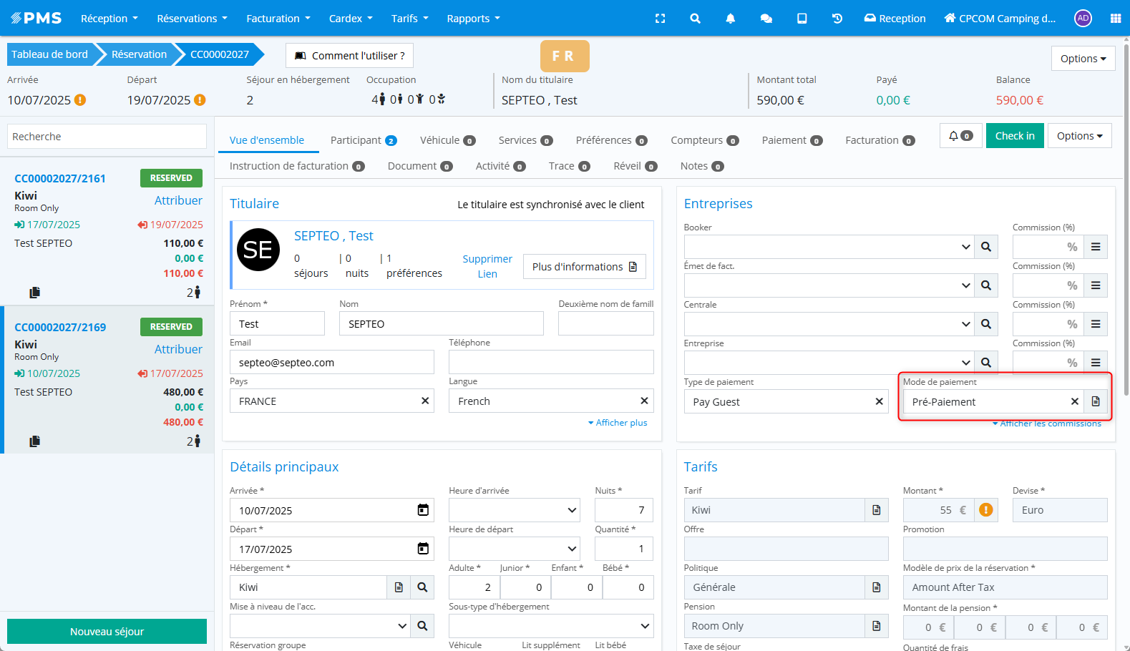This screenshot has height=651, width=1130.
Task: Click the search icon next to Booker
Action: [985, 247]
